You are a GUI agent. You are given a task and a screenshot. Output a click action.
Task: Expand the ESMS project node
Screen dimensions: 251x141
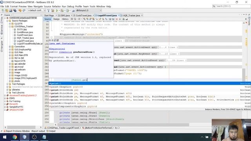(5, 98)
